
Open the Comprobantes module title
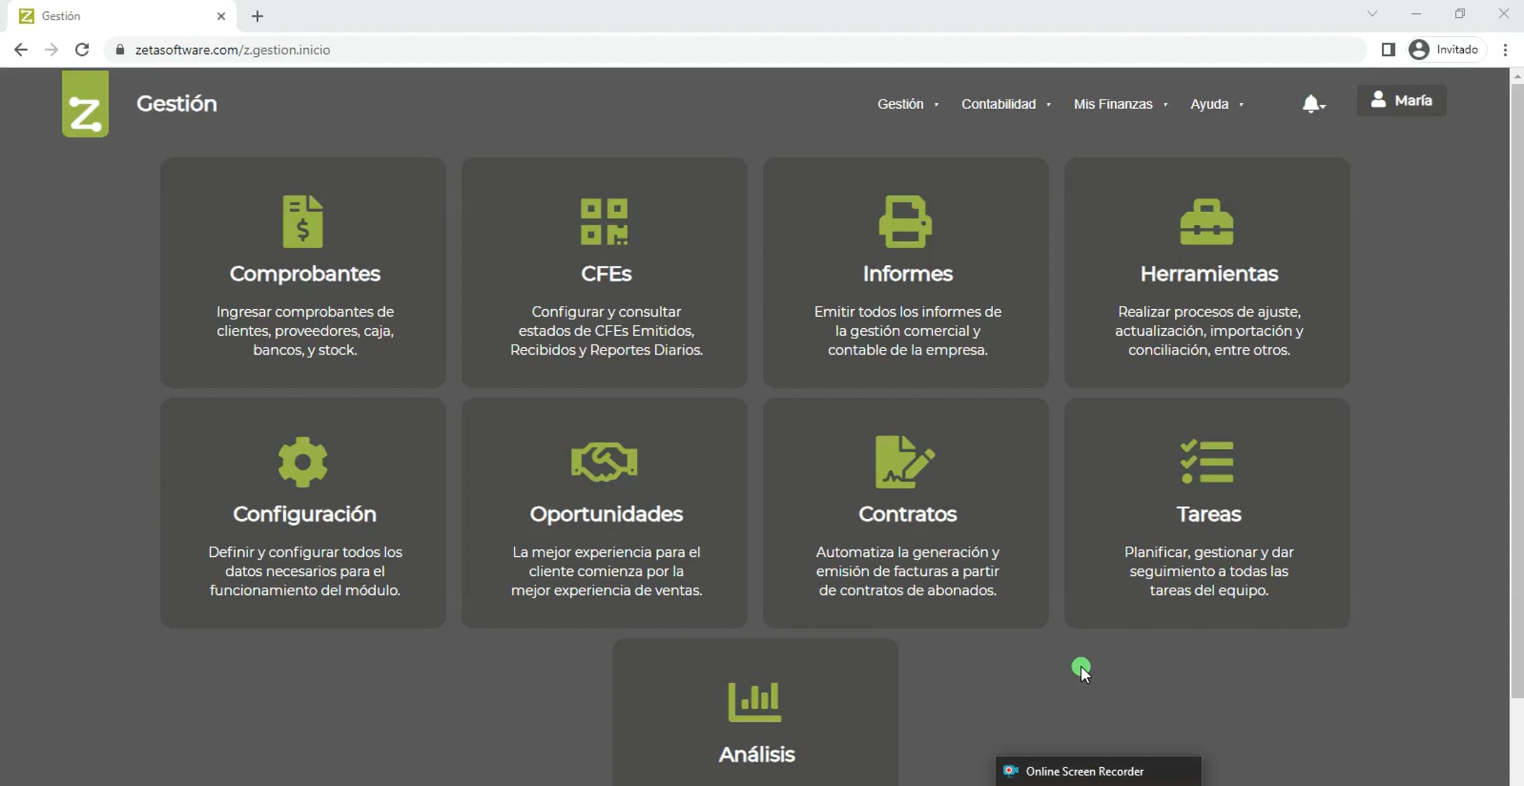(305, 274)
